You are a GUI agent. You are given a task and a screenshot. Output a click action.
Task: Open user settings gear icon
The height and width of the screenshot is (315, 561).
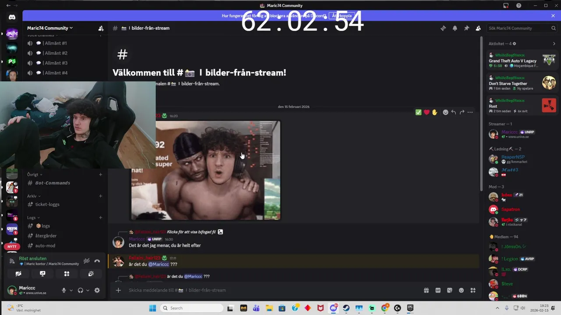tap(97, 290)
